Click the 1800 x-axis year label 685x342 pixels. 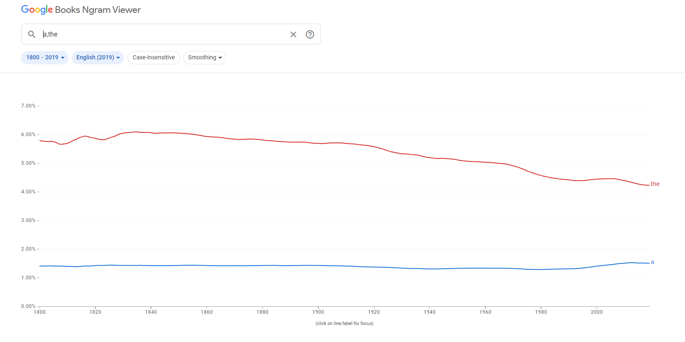[x=40, y=312]
